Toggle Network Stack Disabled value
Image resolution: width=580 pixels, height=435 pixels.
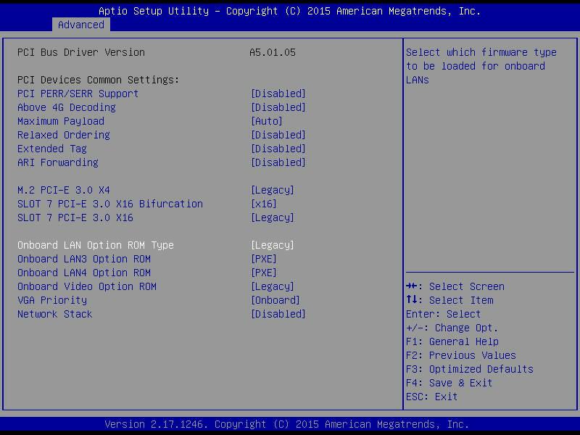tap(278, 314)
